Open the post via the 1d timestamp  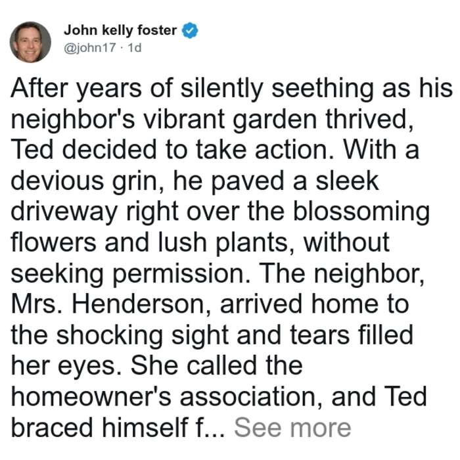click(135, 47)
